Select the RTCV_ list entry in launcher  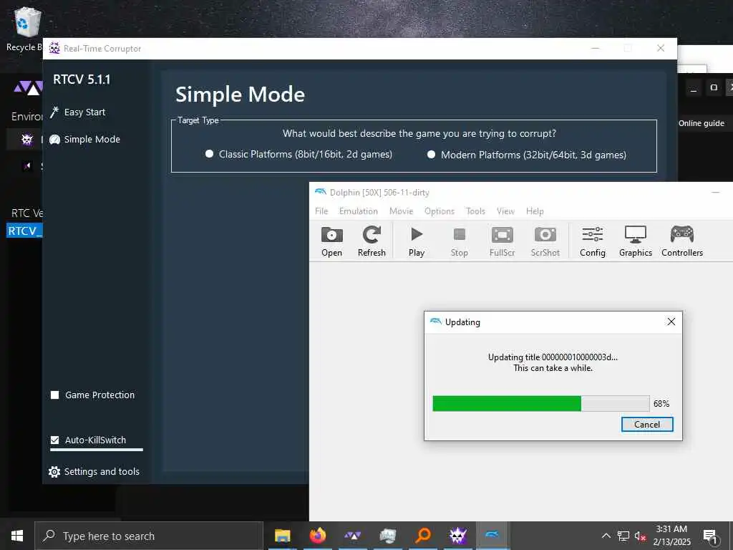[24, 231]
